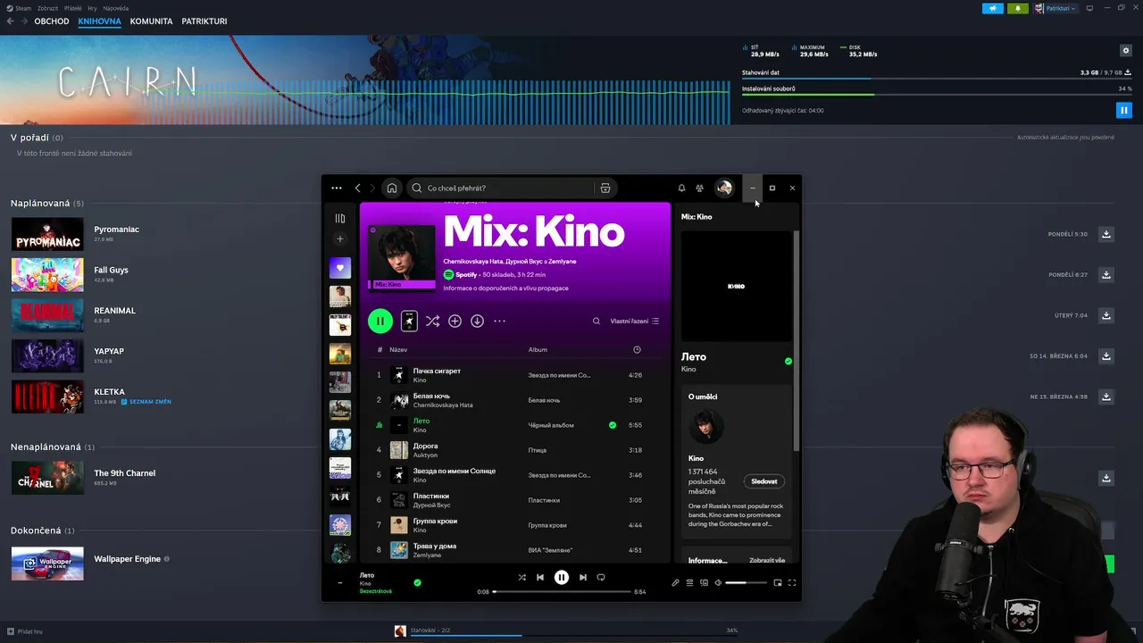This screenshot has width=1143, height=643.
Task: Open lyrics microphone icon in player bar
Action: pos(675,582)
